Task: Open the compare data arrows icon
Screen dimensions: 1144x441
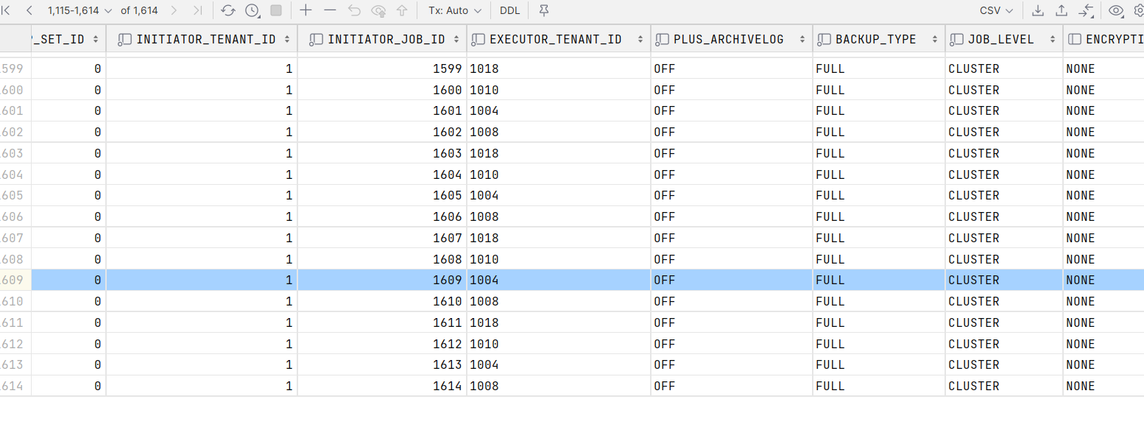Action: (1087, 10)
